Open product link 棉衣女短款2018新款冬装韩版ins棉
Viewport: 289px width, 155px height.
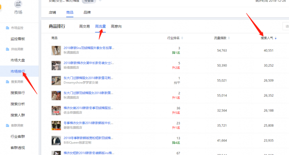click(x=89, y=153)
